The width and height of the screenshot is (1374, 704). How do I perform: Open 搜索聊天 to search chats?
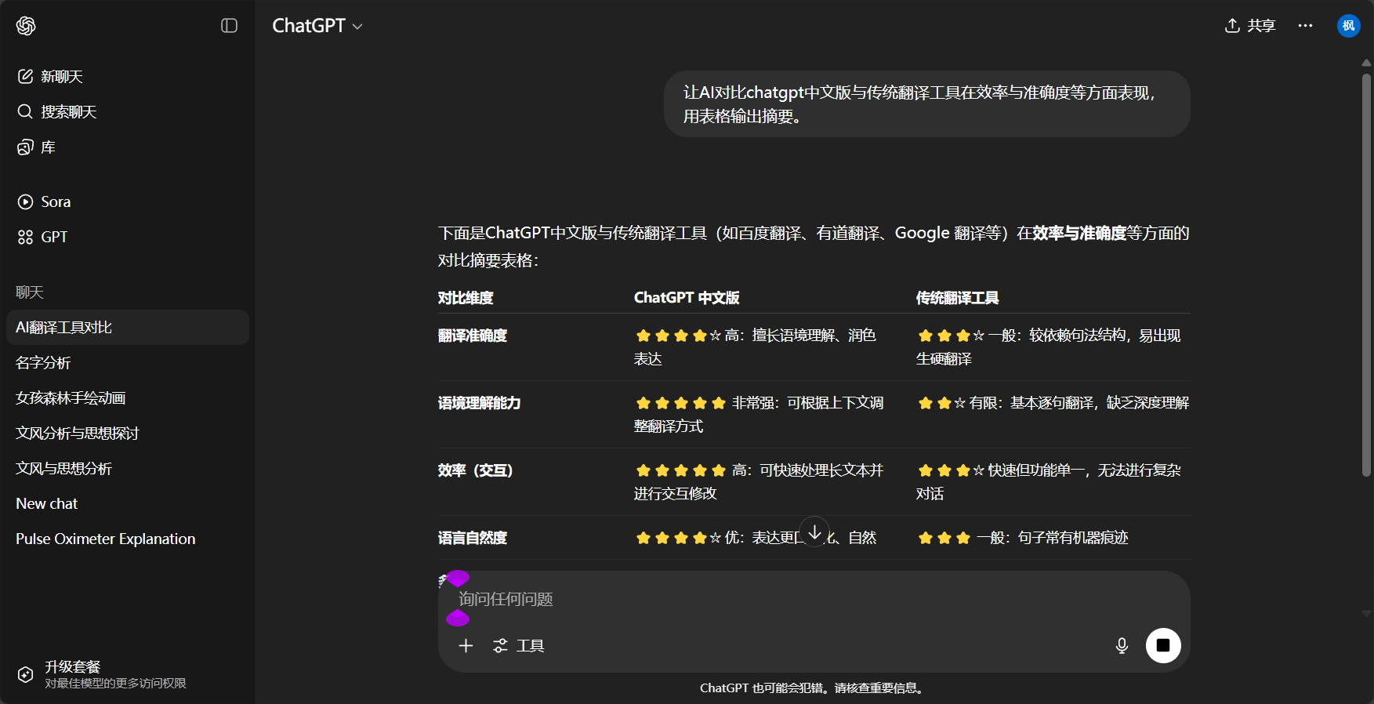pyautogui.click(x=128, y=111)
